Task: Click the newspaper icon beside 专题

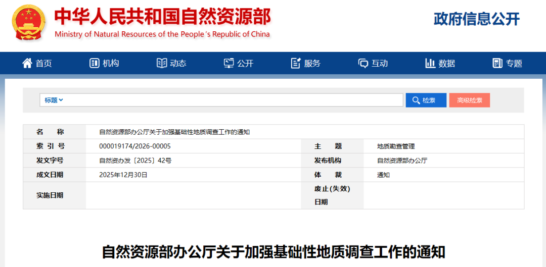Action: [497, 63]
